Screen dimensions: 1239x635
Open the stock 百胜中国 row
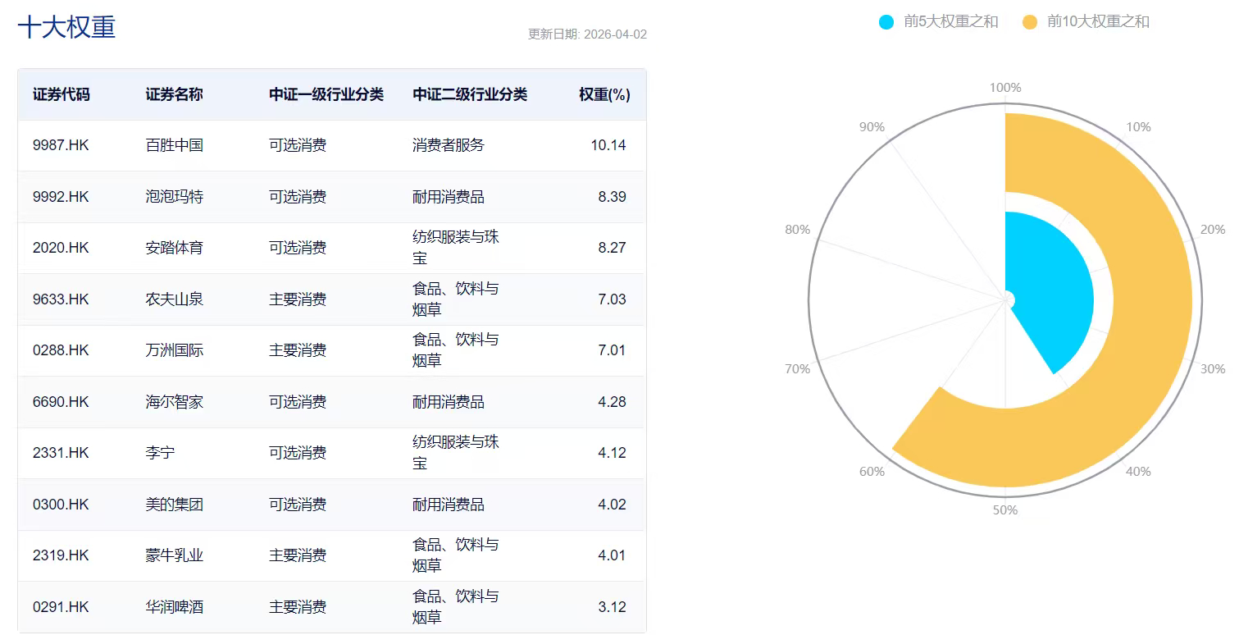[x=176, y=145]
